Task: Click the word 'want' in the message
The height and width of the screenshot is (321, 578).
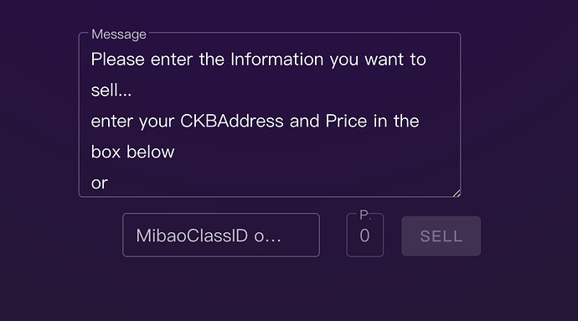Action: click(384, 60)
